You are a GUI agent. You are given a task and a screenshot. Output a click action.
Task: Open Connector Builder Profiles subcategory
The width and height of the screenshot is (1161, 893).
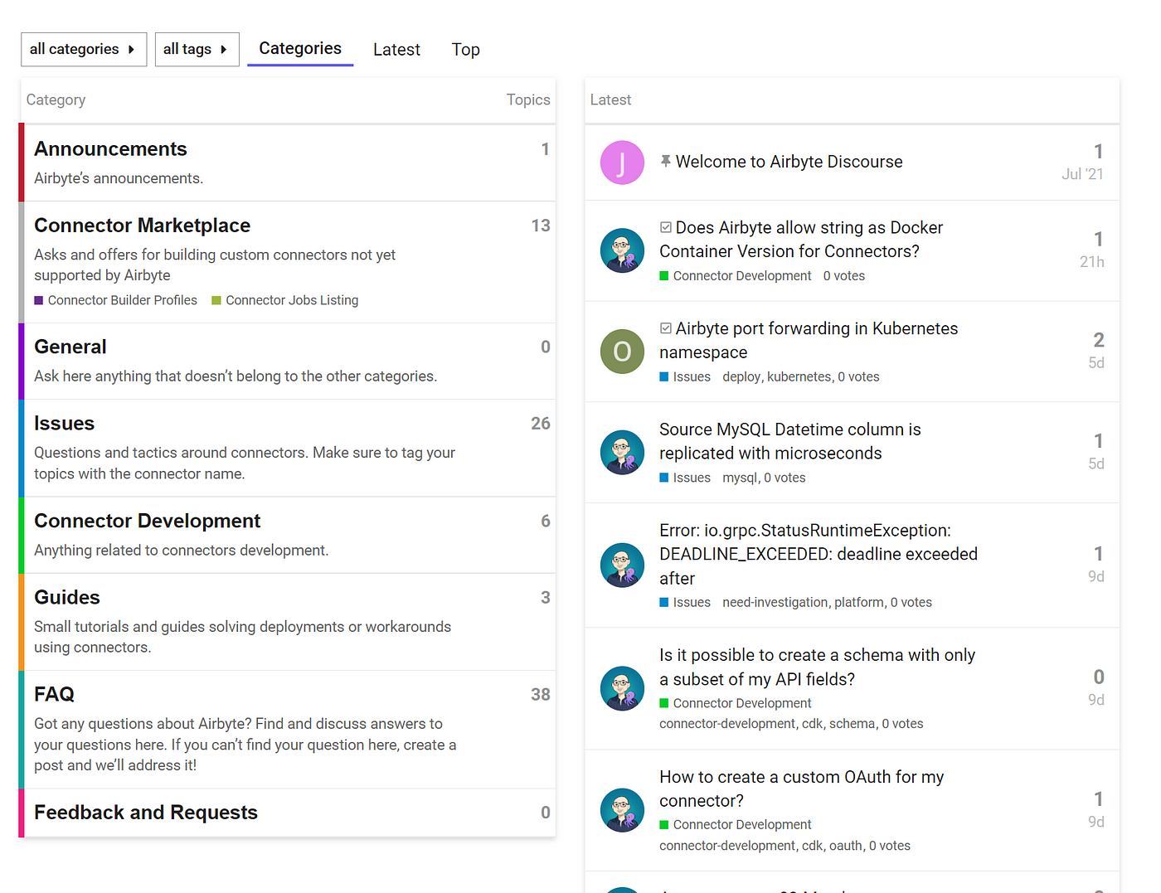[x=122, y=300]
